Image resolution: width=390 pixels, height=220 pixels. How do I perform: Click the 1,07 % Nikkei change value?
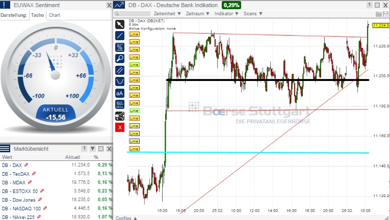105,217
